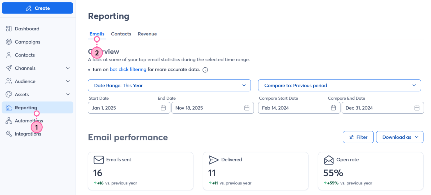Click the Automations workflow icon
The image size is (431, 195).
click(9, 121)
